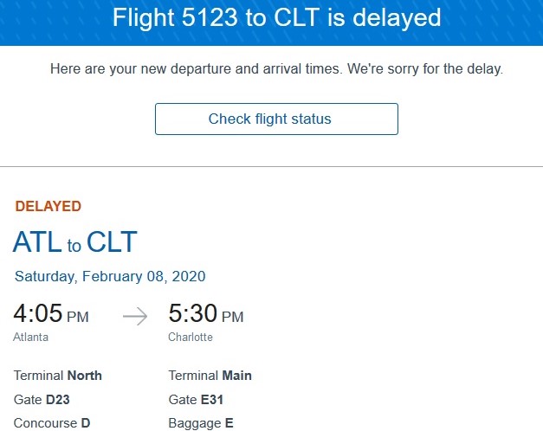543x431 pixels.
Task: Click the small "to" word in route heading
Action: (x=74, y=247)
